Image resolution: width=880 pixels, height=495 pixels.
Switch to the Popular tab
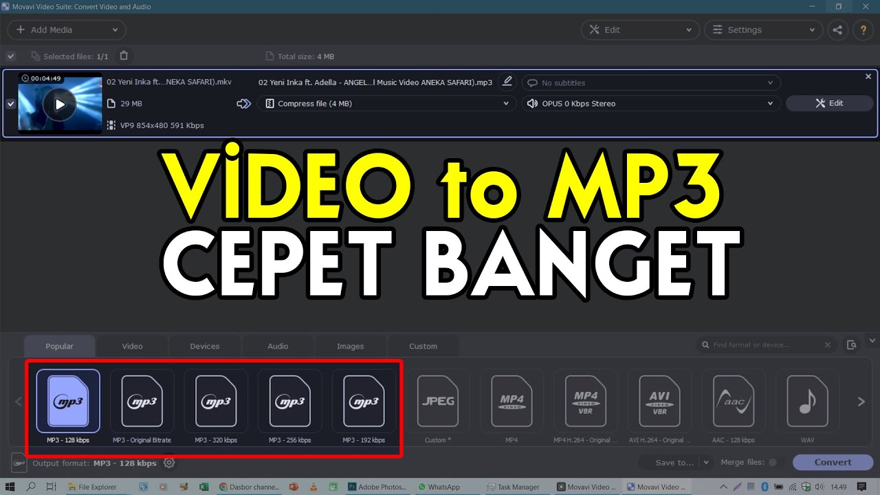pos(60,346)
